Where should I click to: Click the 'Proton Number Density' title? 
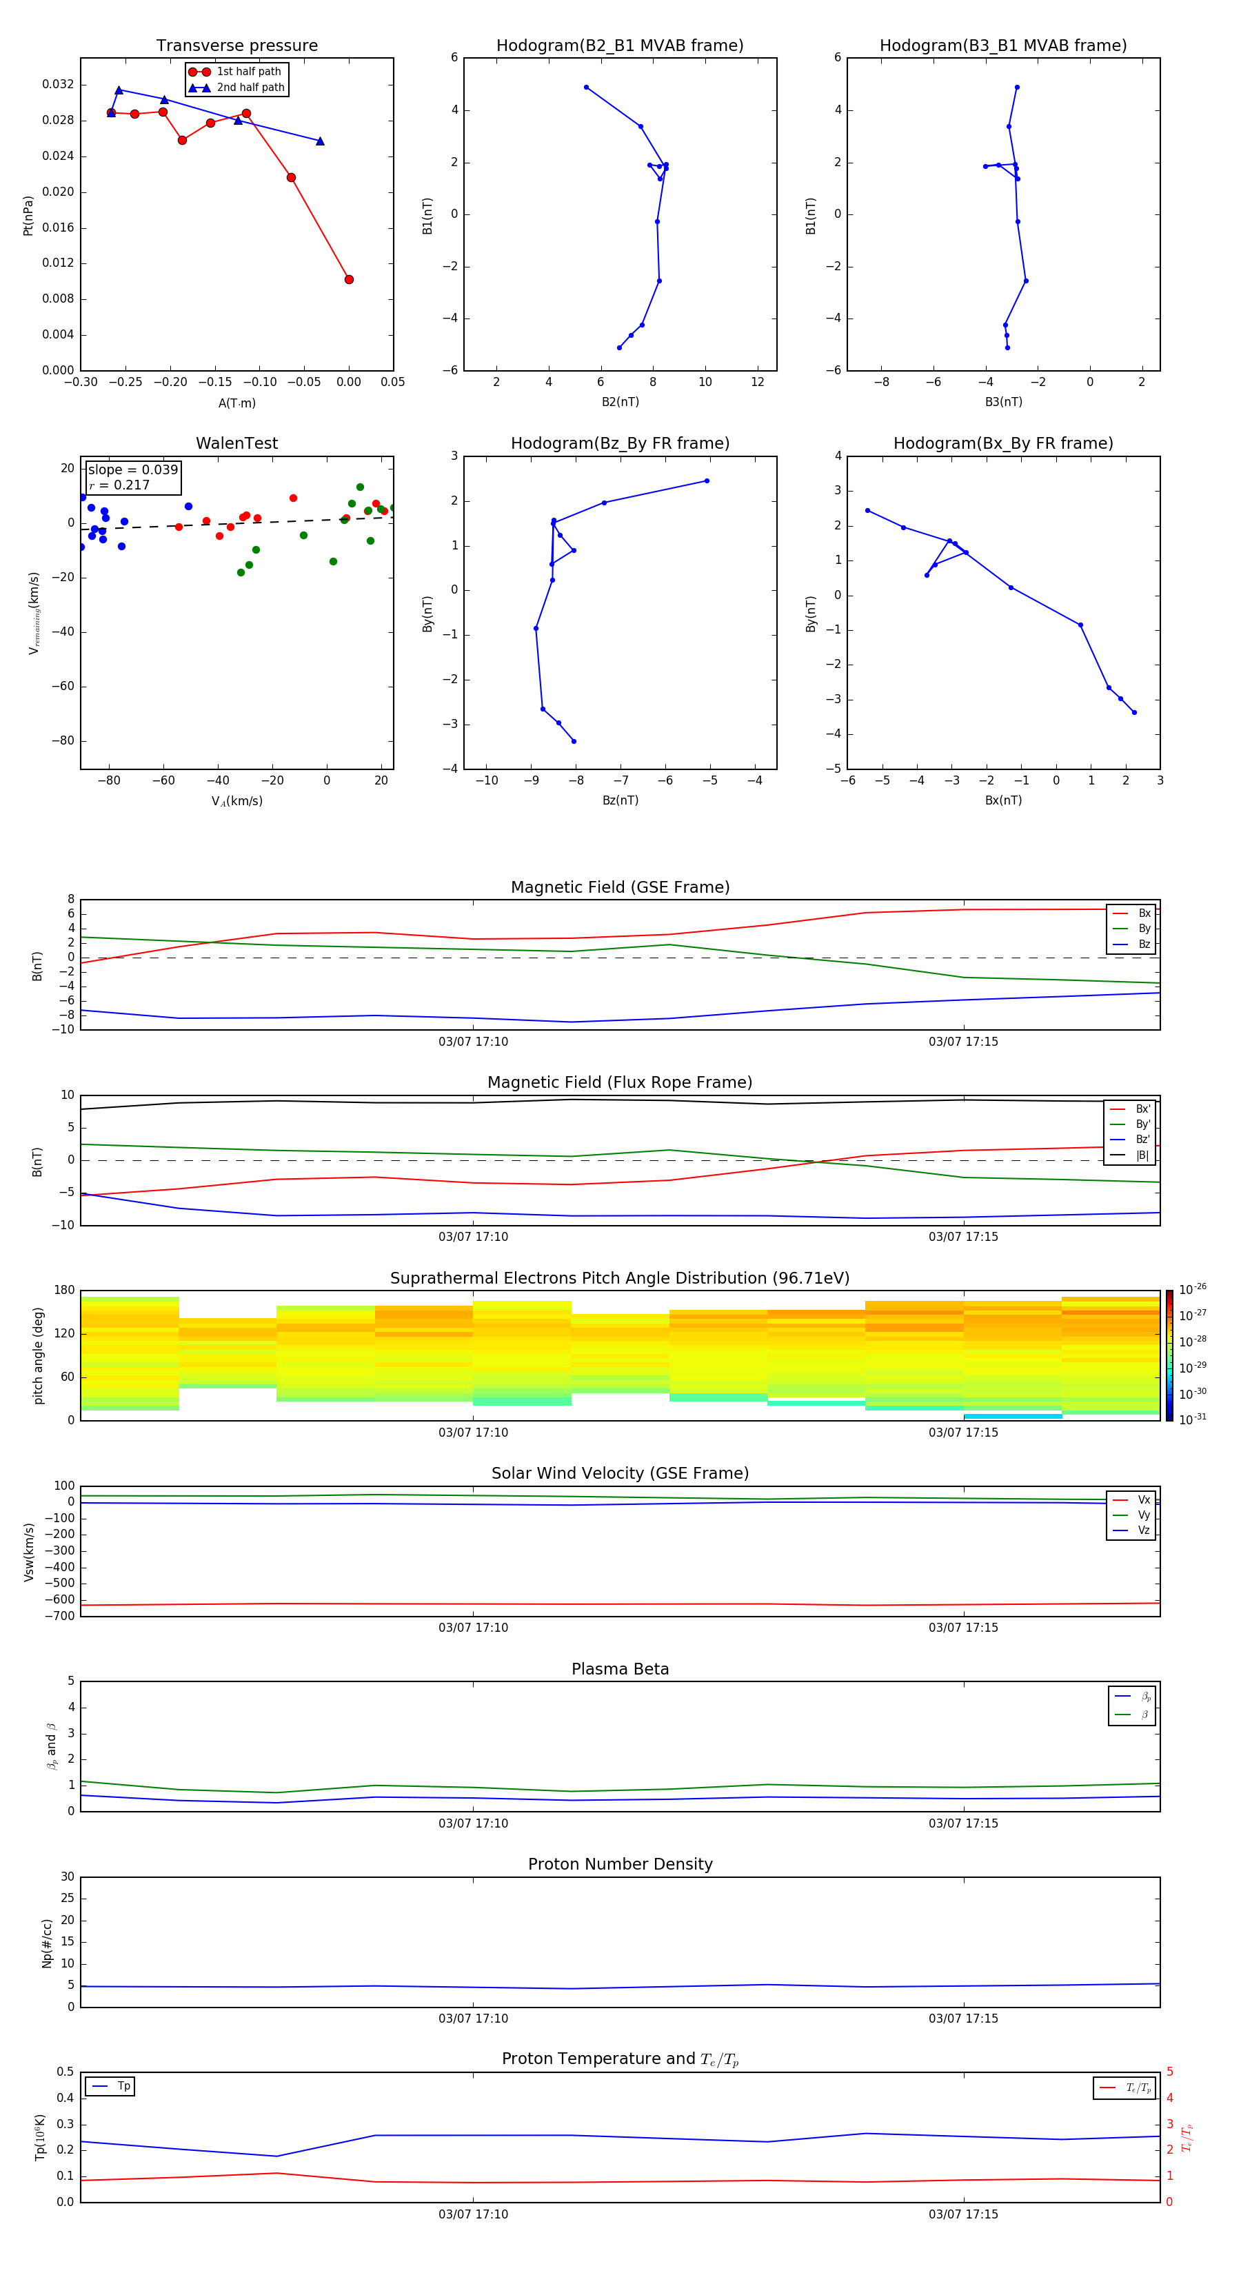620,1864
